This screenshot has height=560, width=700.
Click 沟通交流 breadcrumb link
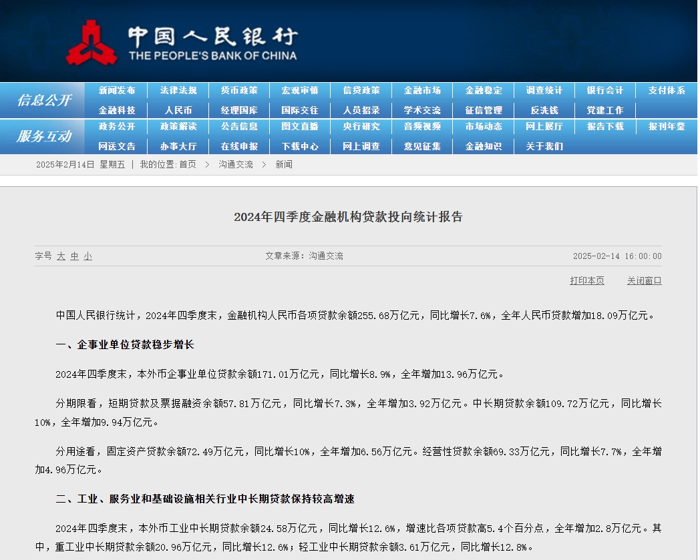pos(236,165)
